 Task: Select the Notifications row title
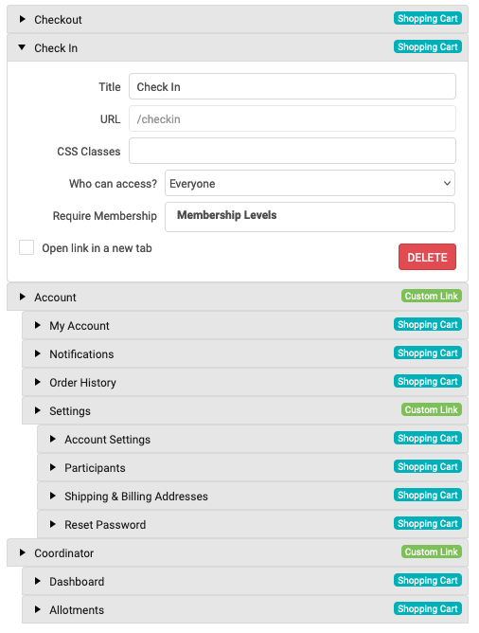[81, 354]
